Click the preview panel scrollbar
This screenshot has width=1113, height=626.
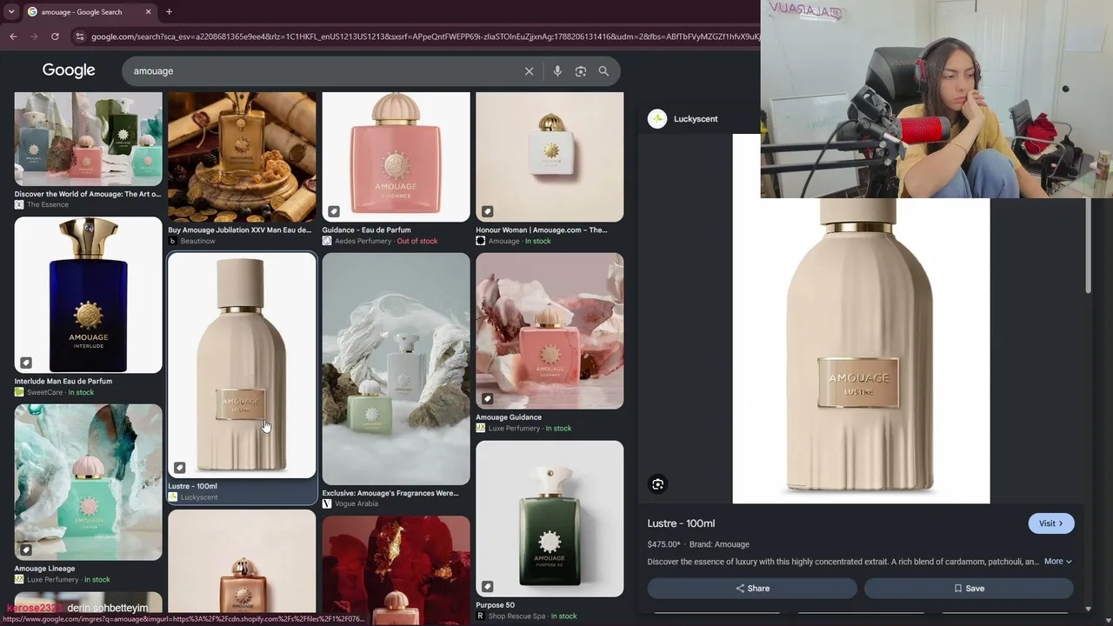[1089, 243]
